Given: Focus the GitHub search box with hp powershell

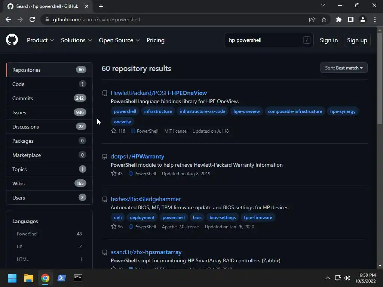Looking at the screenshot, I should (x=269, y=40).
